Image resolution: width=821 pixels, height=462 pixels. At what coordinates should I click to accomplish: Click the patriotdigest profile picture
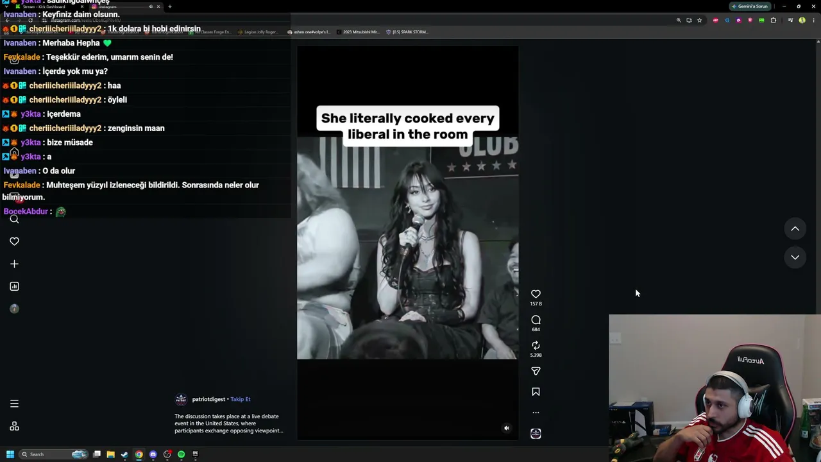(x=181, y=399)
